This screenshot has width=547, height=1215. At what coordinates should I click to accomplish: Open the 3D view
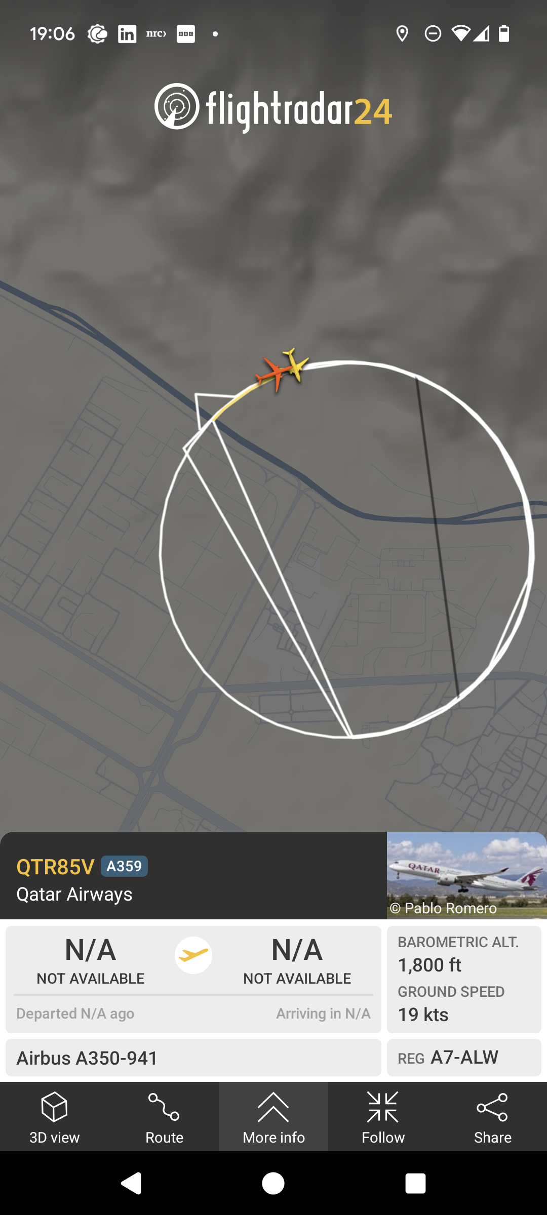[55, 1117]
